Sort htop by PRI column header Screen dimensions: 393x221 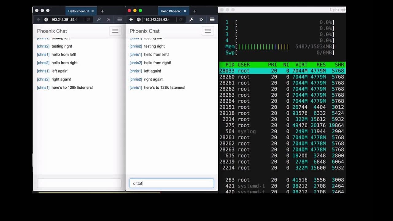(272, 65)
